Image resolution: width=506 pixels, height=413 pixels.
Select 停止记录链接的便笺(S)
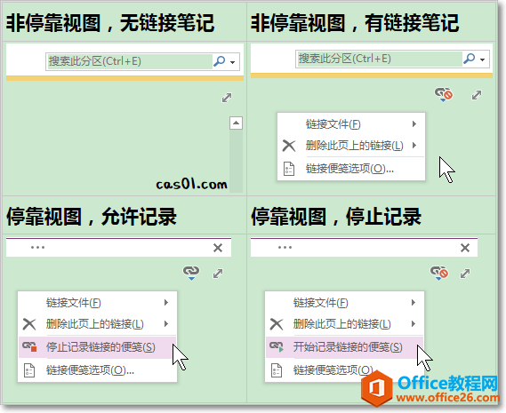pyautogui.click(x=98, y=347)
